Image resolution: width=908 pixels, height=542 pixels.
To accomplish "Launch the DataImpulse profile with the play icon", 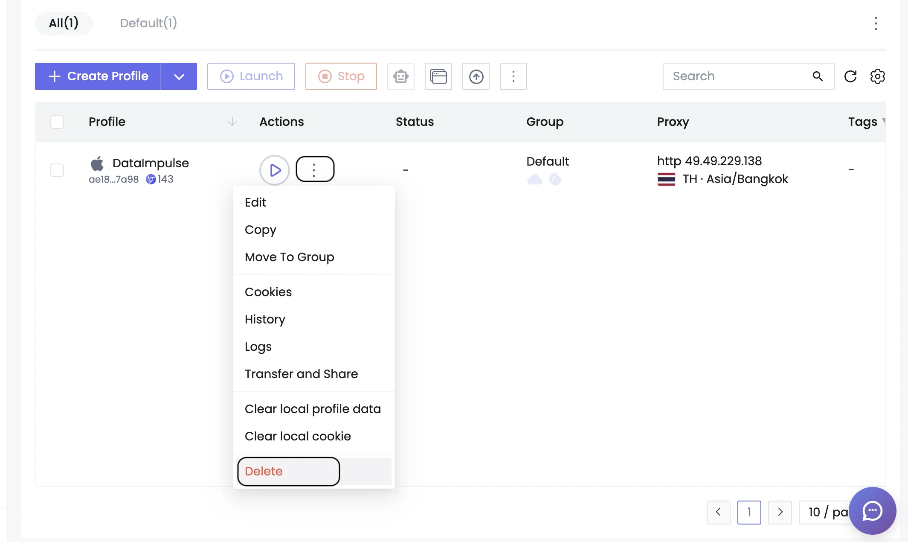I will click(x=275, y=170).
